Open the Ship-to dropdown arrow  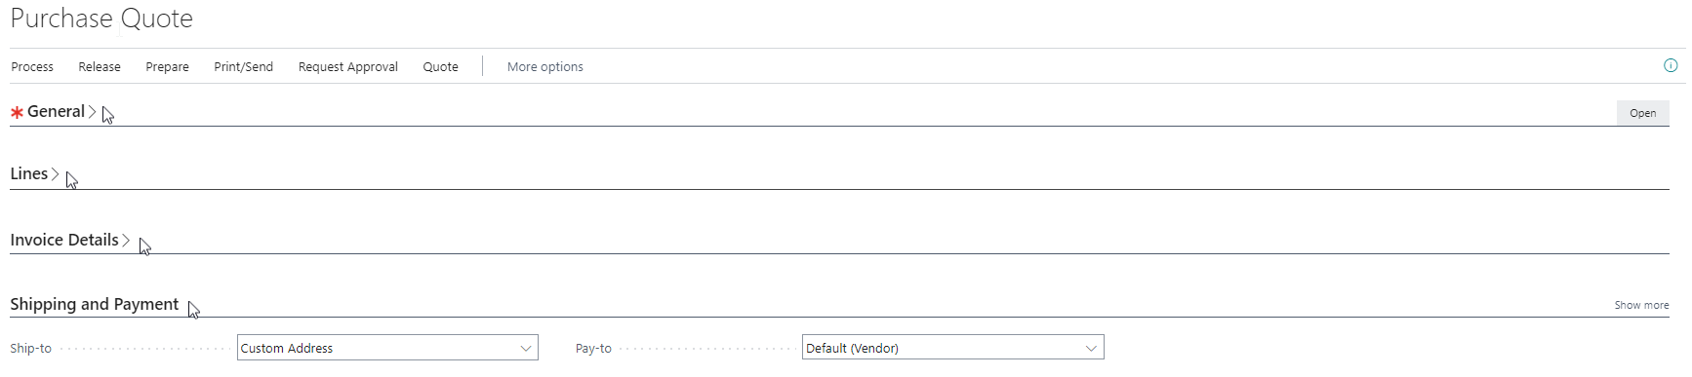pyautogui.click(x=526, y=348)
